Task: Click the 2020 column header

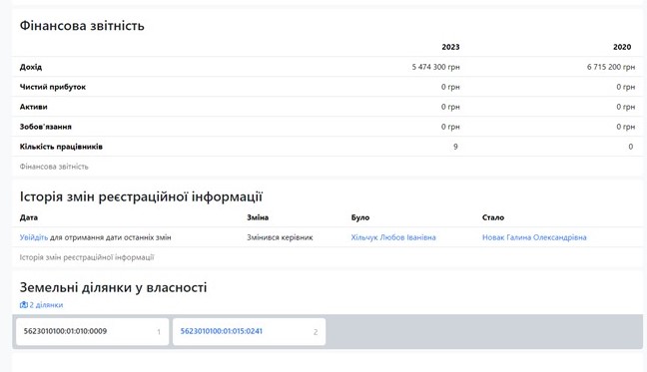Action: (622, 47)
